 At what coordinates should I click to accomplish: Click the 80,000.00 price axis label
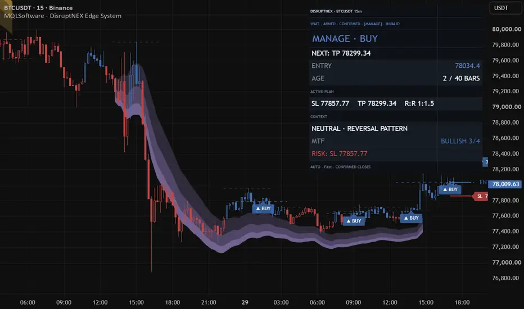(507, 29)
